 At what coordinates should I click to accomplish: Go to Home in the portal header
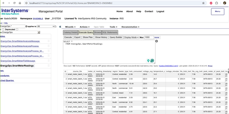[120, 11]
